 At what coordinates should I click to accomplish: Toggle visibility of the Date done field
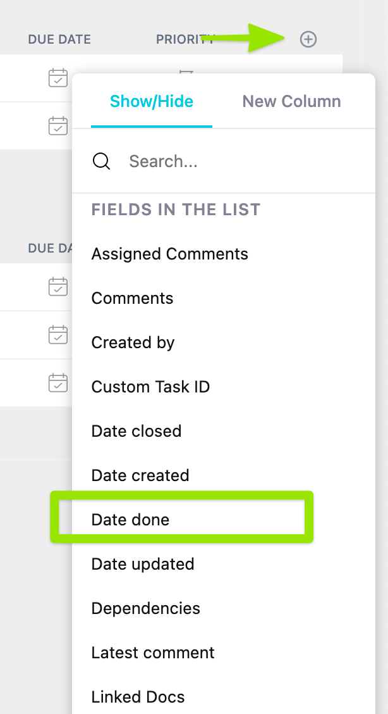click(x=130, y=519)
